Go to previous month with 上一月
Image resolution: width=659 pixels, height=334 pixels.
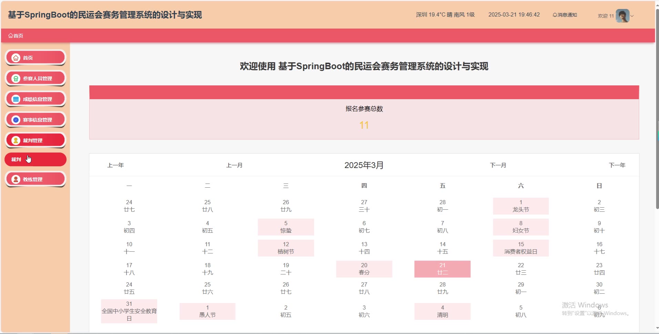(234, 165)
